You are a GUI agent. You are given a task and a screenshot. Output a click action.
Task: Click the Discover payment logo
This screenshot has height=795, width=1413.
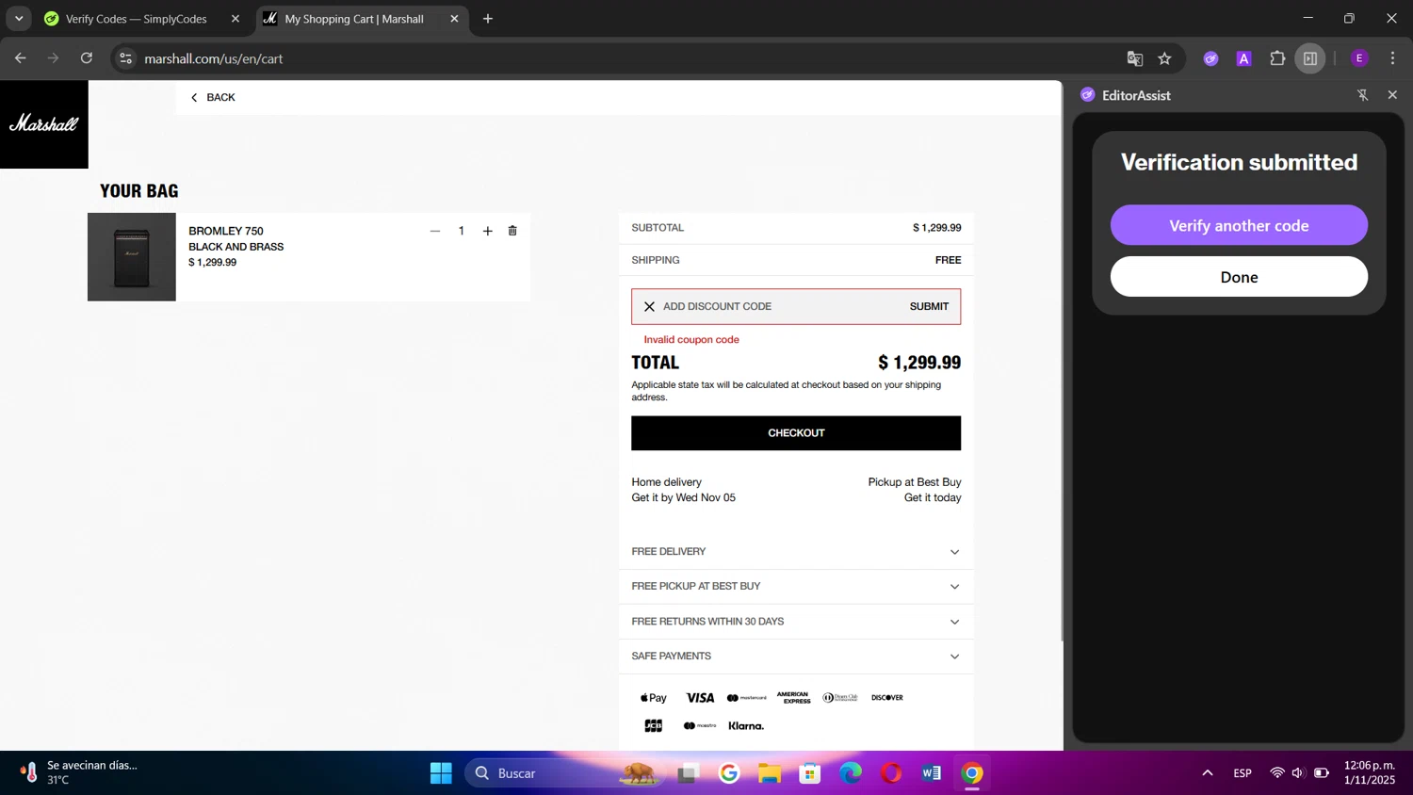[x=887, y=698]
